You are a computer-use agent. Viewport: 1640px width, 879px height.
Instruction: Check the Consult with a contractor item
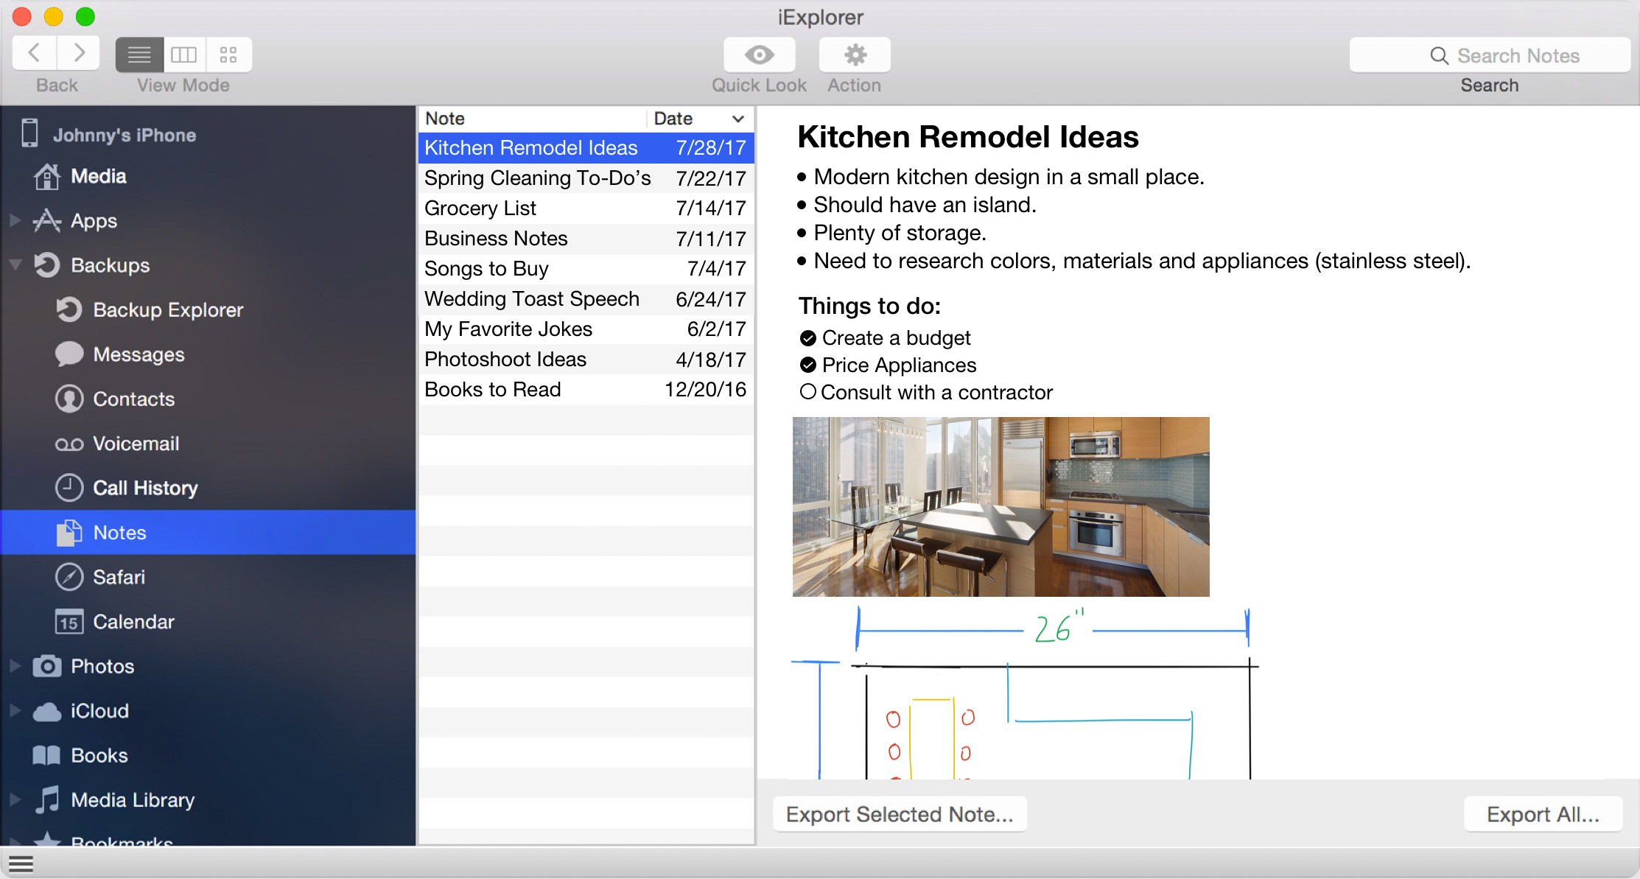click(807, 392)
